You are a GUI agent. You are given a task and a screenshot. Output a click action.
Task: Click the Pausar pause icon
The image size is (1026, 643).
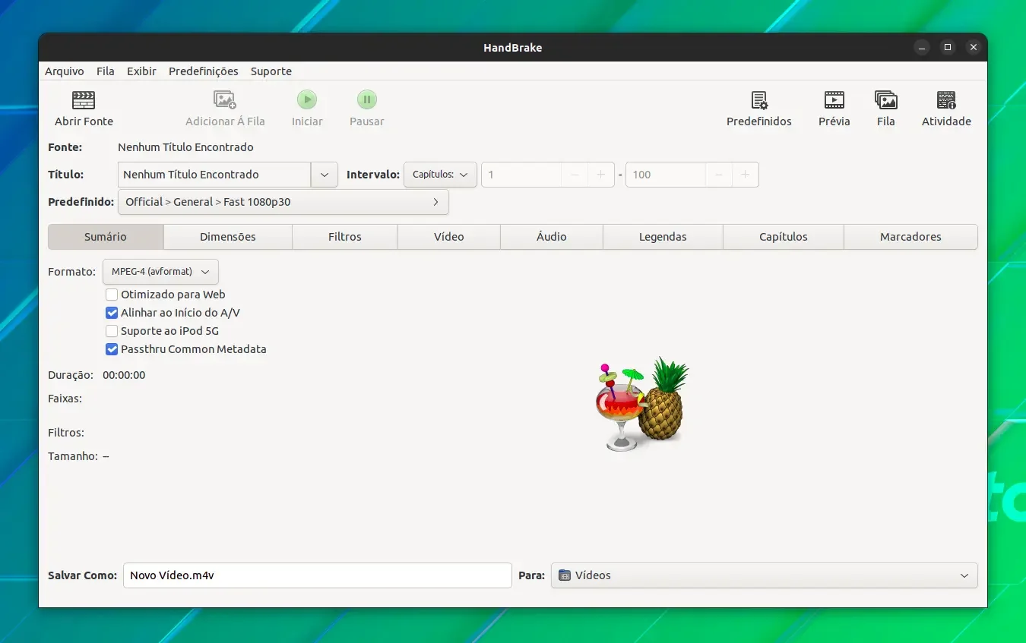click(x=367, y=99)
